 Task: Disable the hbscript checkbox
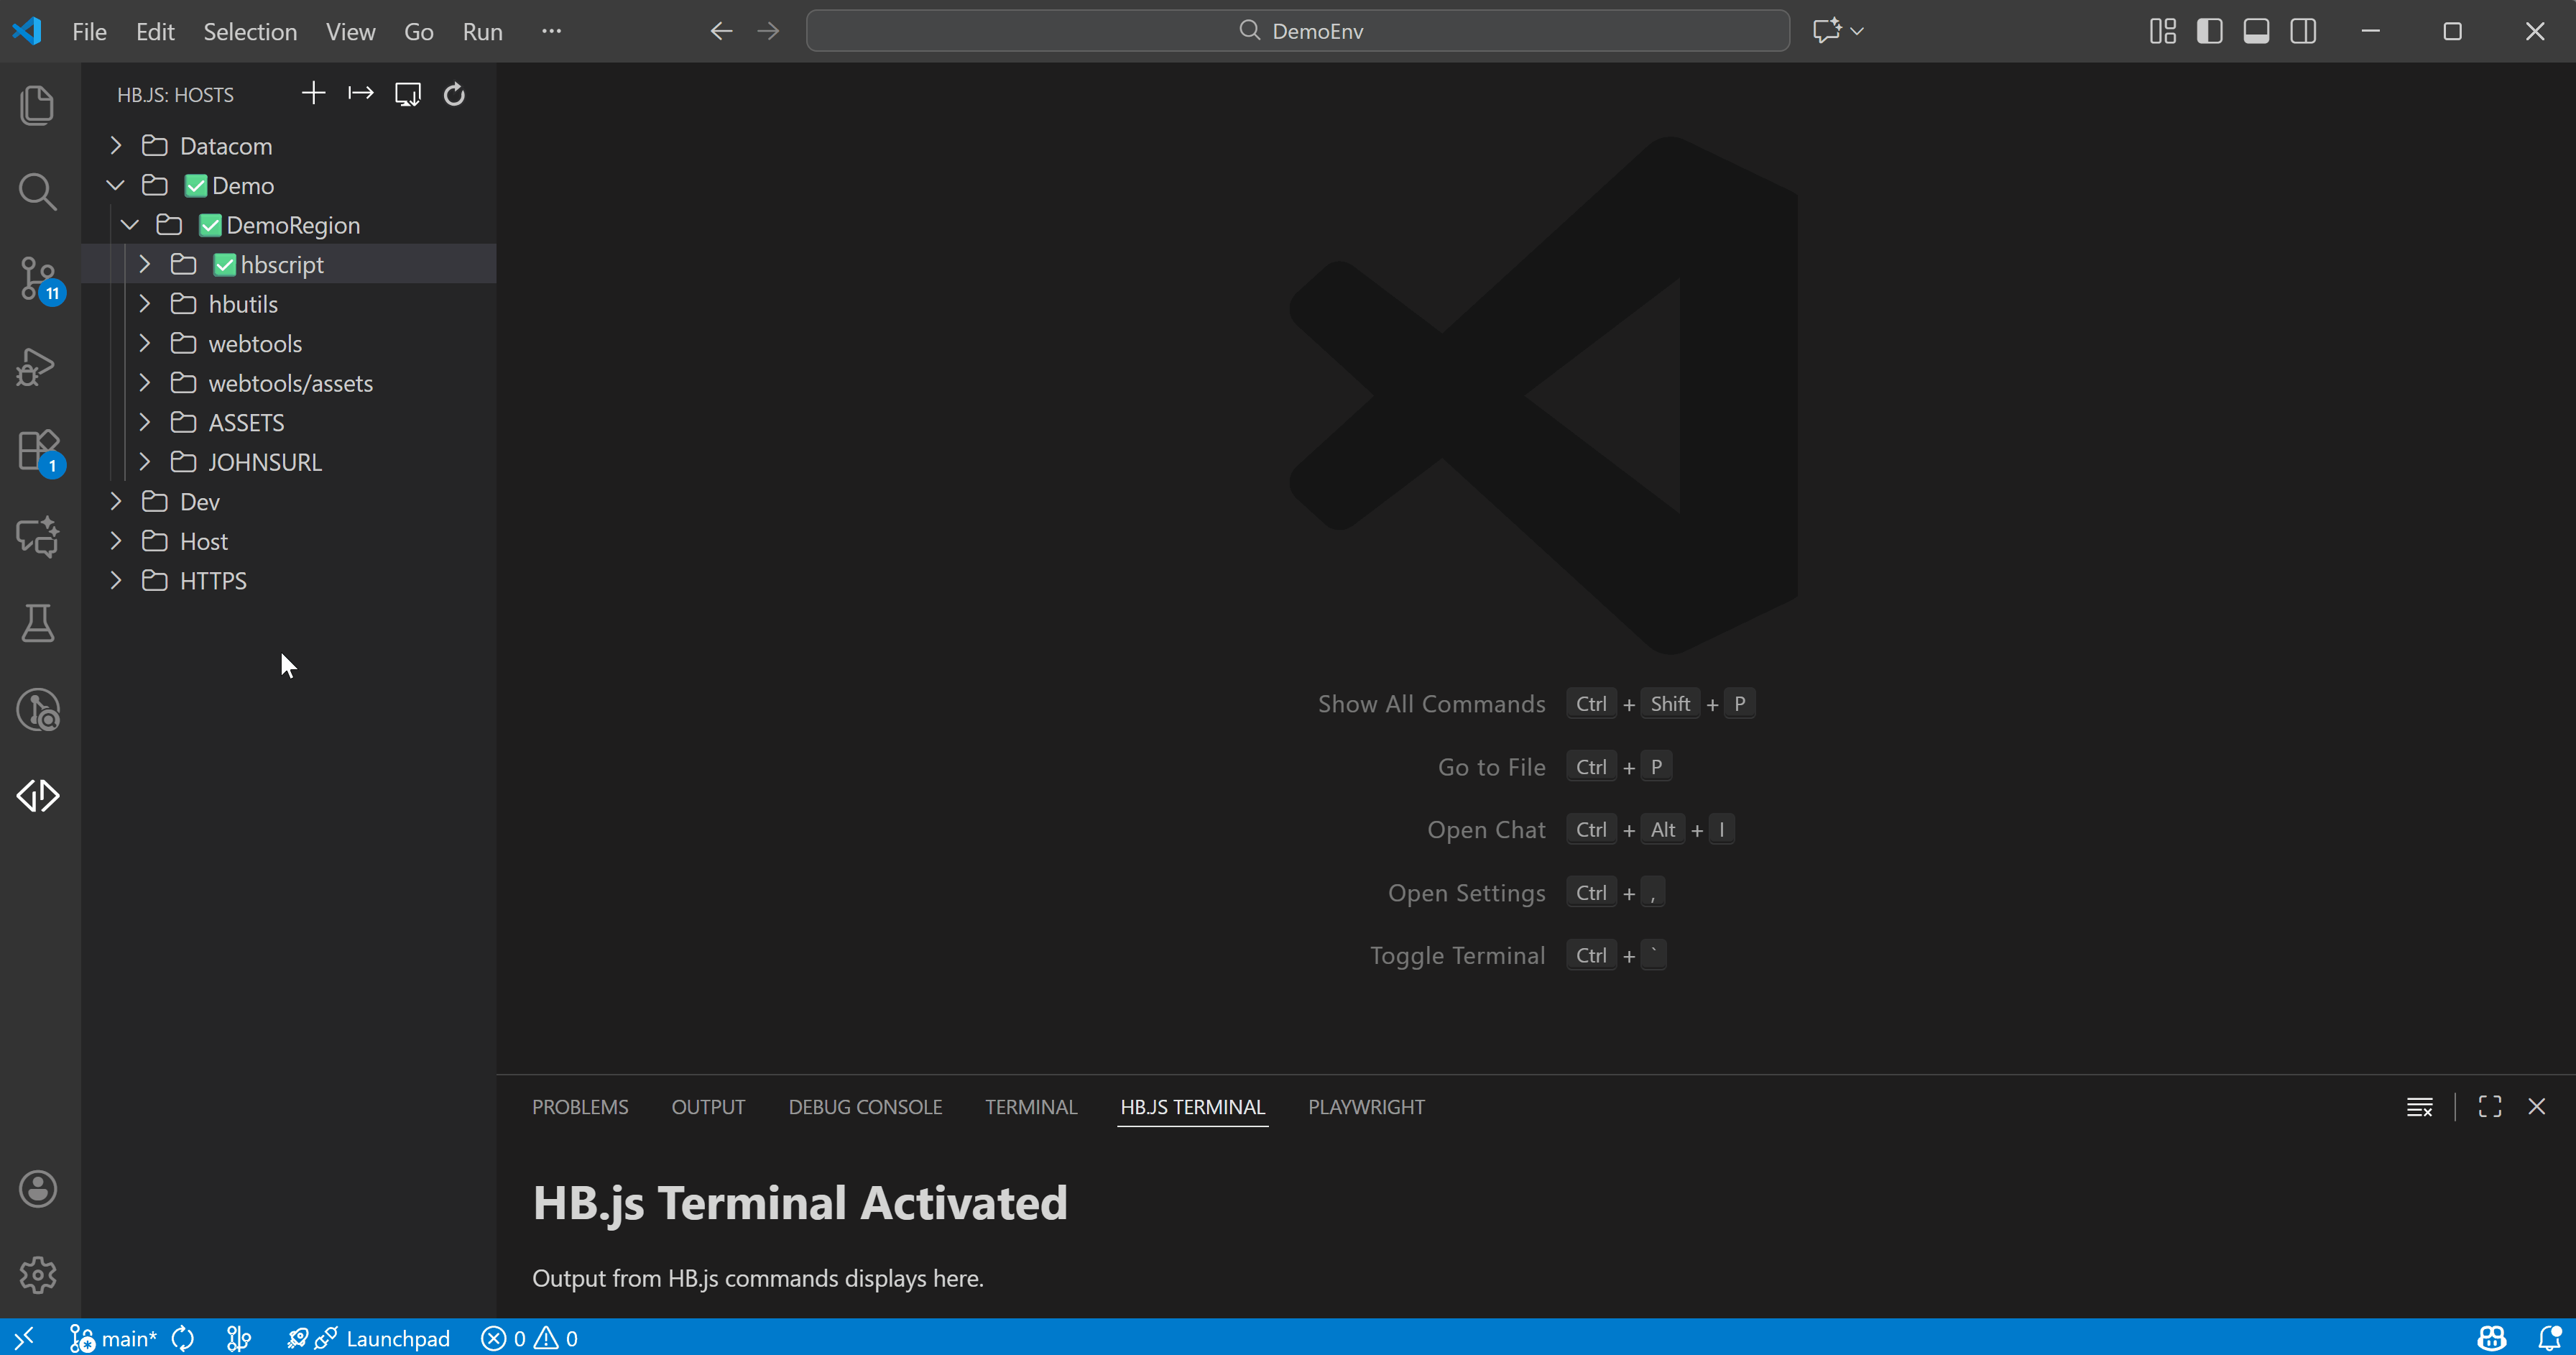click(x=224, y=265)
